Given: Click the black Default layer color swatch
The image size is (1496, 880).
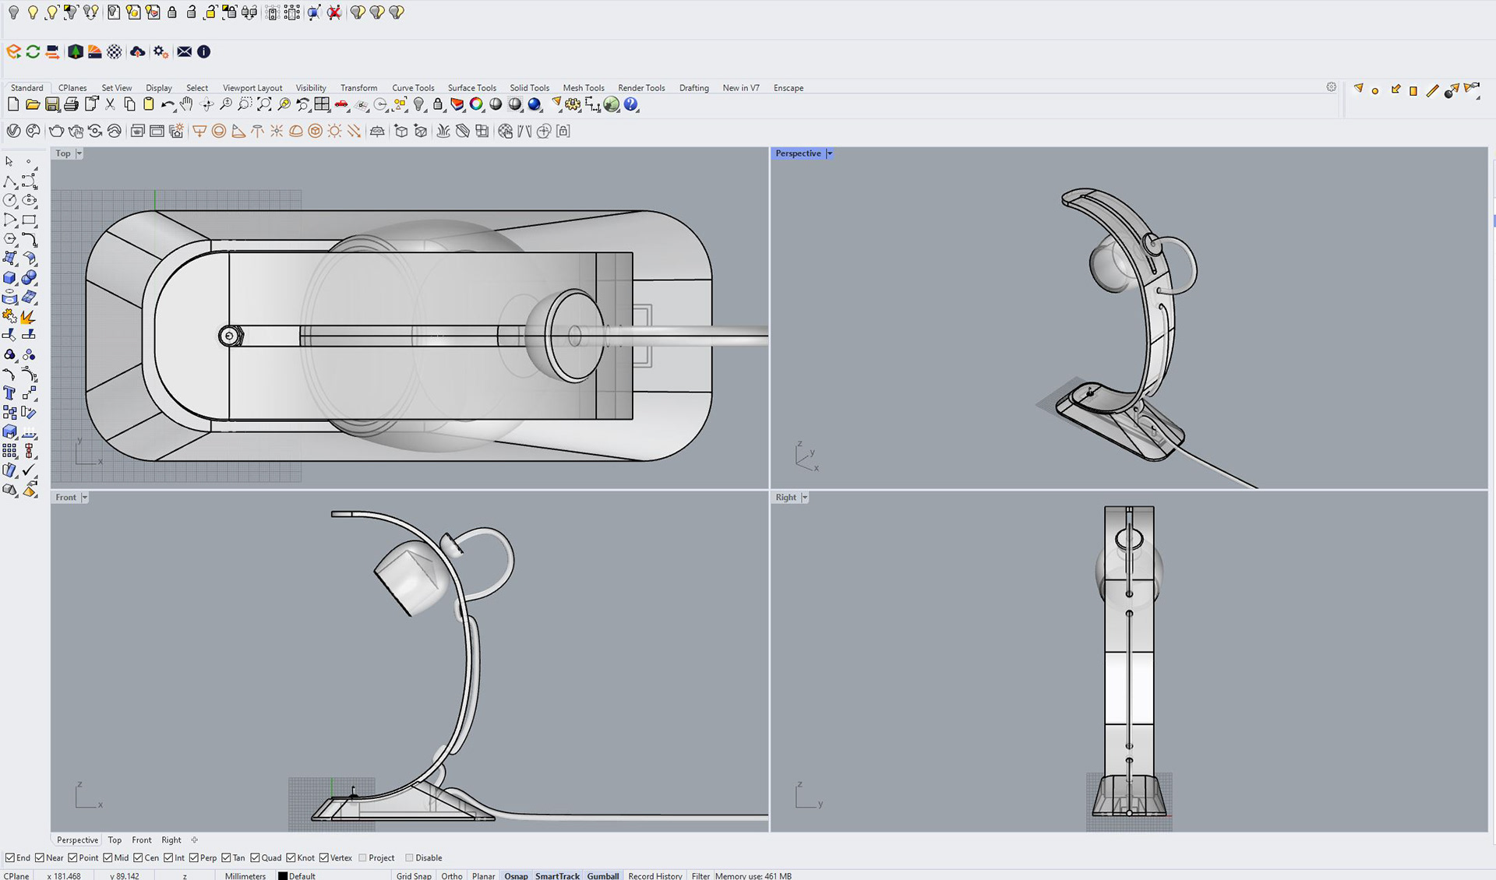Looking at the screenshot, I should tap(283, 875).
